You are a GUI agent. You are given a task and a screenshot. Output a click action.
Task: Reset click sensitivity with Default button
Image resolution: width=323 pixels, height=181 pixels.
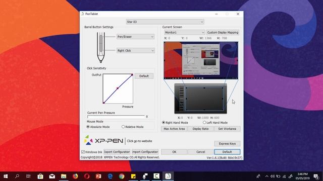144,76
